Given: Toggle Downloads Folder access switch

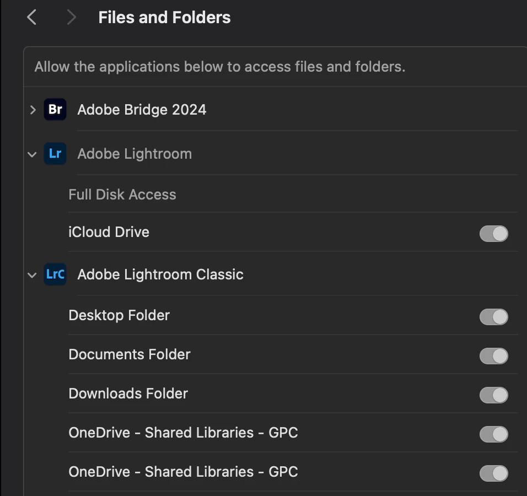Looking at the screenshot, I should tap(493, 395).
